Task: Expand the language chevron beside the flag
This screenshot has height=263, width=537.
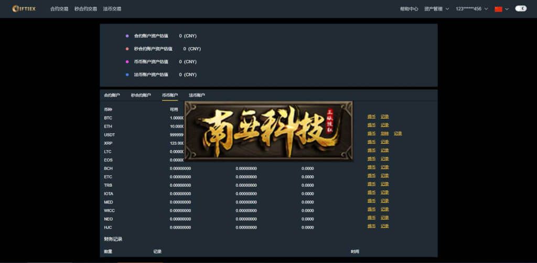Action: pos(507,9)
